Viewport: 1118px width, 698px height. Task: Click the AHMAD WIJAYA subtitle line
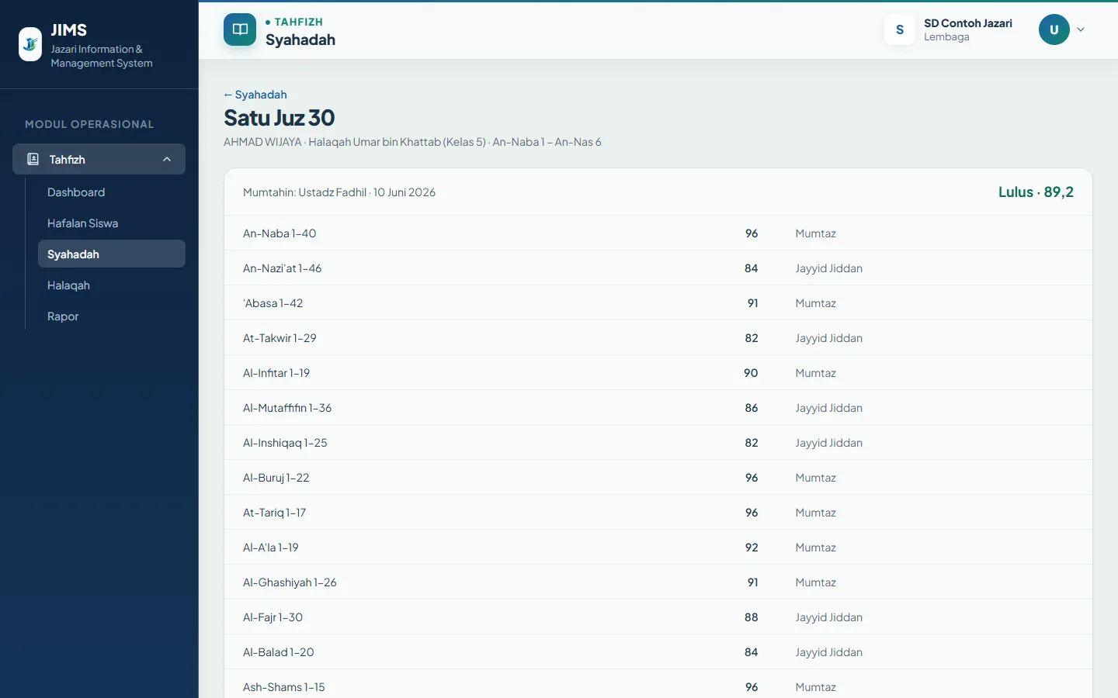pyautogui.click(x=412, y=142)
